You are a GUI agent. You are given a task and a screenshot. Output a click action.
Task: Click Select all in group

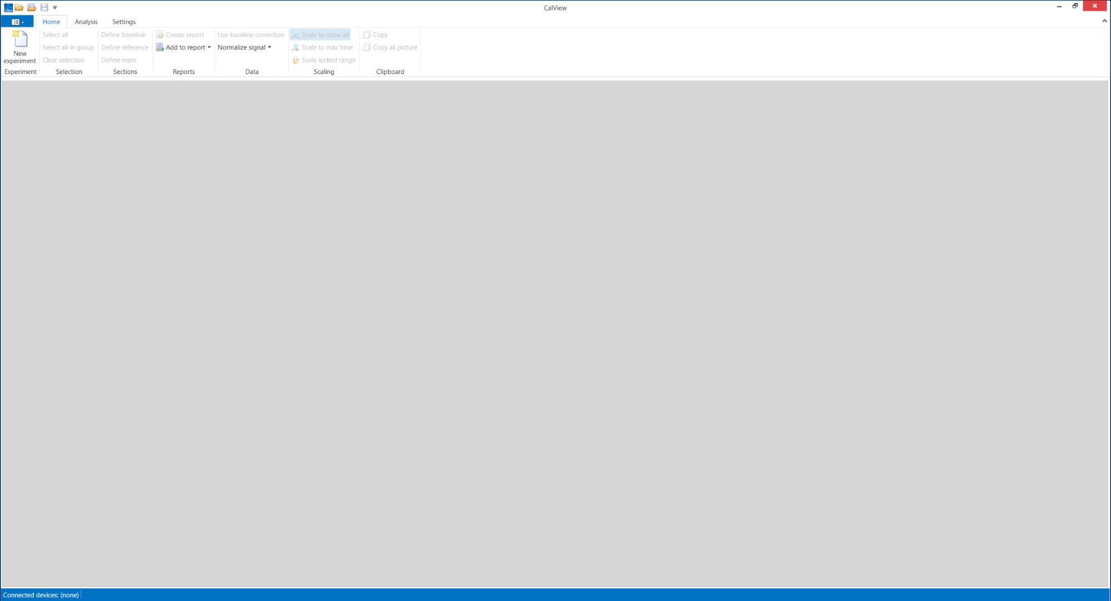coord(68,48)
